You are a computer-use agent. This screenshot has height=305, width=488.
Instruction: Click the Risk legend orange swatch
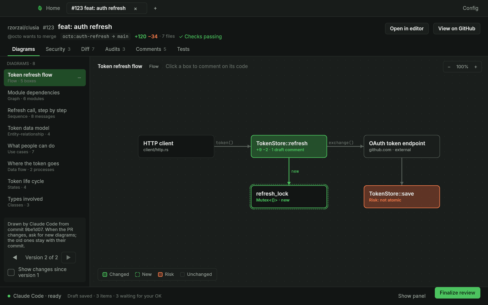tap(161, 274)
